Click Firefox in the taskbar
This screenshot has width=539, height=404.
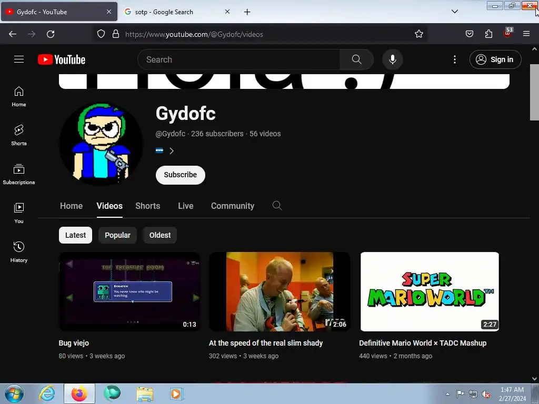point(79,393)
